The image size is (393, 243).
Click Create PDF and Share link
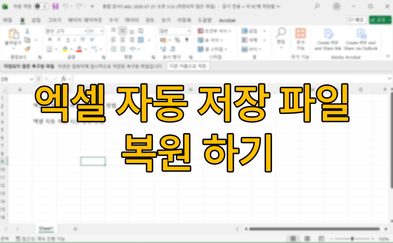coord(328,39)
